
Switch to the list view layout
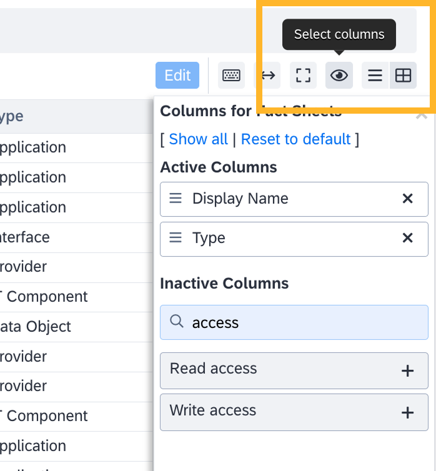tap(375, 76)
